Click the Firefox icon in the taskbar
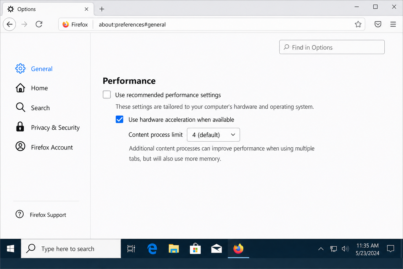Screen dimensions: 403x269 tap(238, 249)
